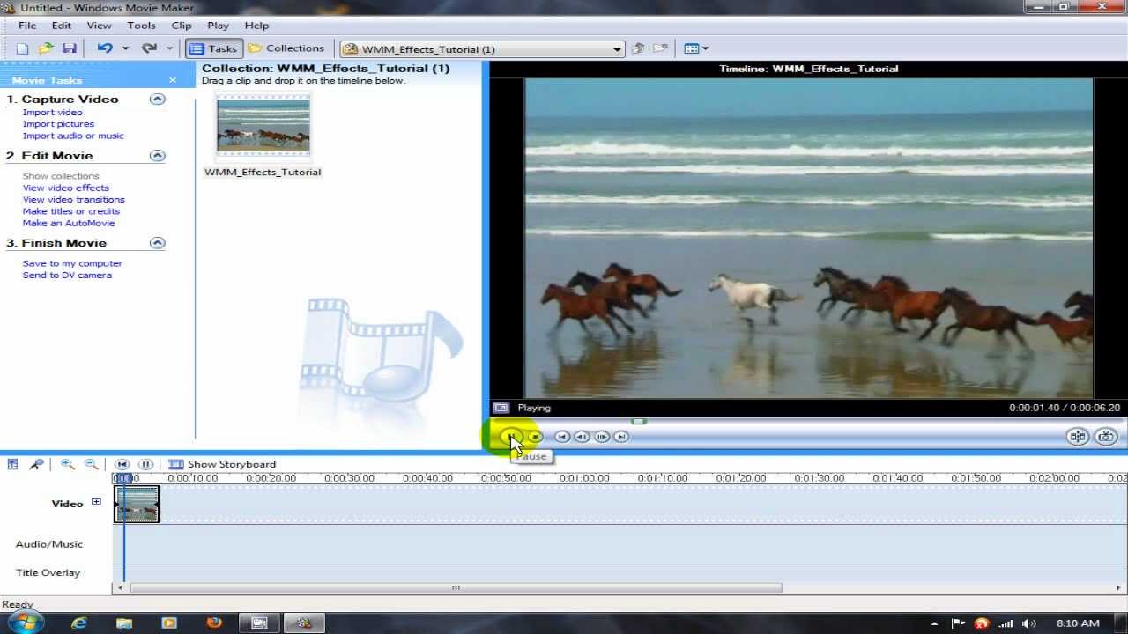1128x634 pixels.
Task: Stop playback in the preview monitor
Action: tap(535, 437)
